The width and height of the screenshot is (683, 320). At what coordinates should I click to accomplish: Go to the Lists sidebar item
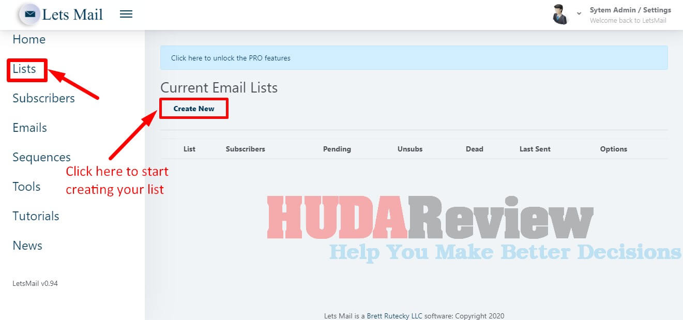click(24, 69)
